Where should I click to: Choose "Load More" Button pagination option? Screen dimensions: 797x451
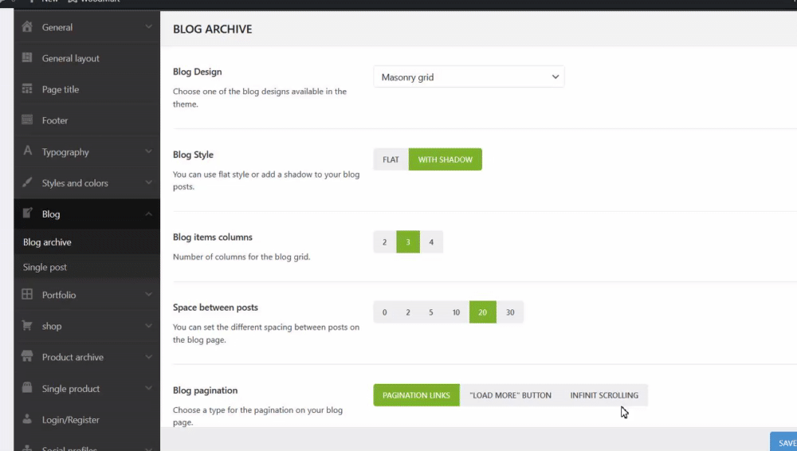coord(510,395)
